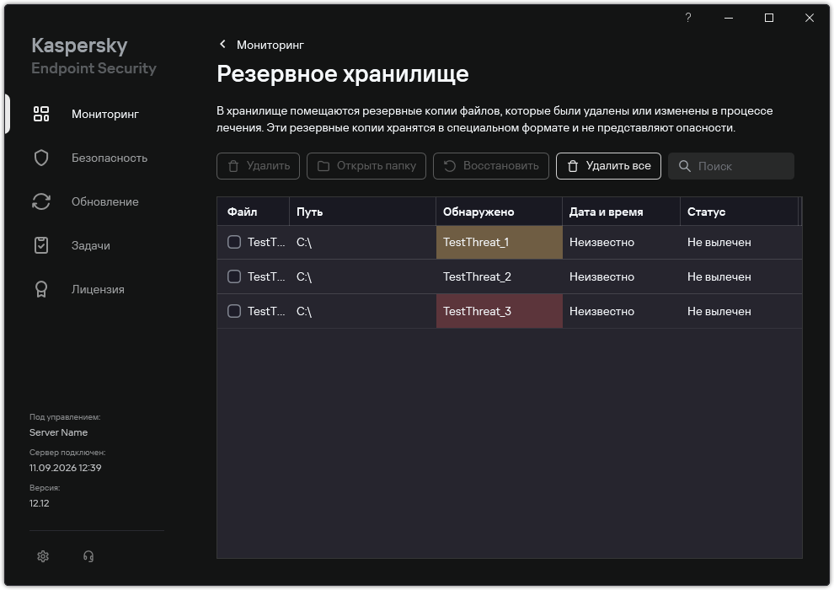Click the connection date 11.09.2026 12:39
834x590 pixels.
(66, 468)
